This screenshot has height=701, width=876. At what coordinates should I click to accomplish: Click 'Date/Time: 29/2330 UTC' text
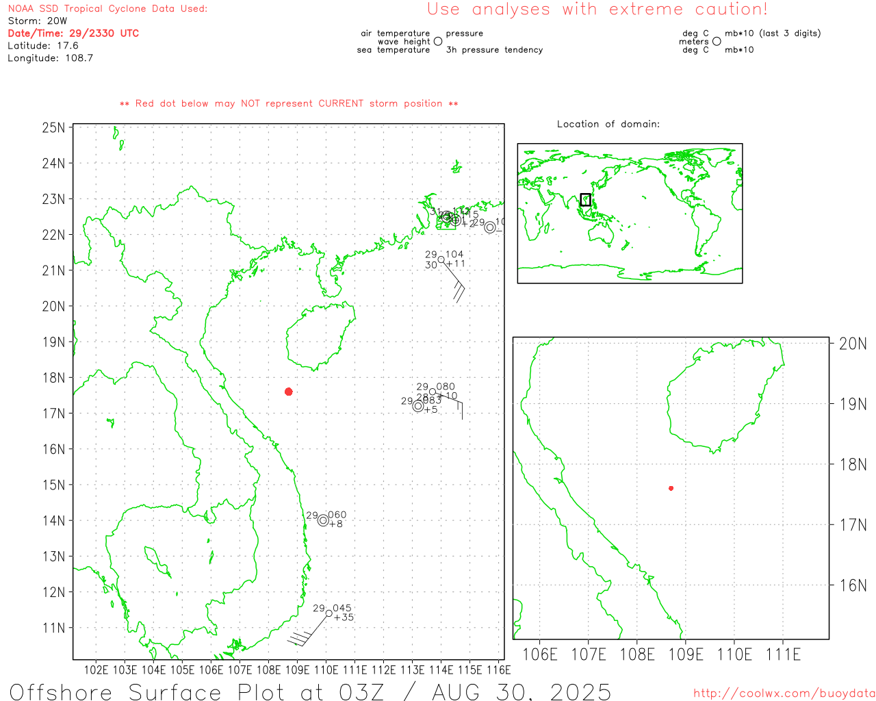coord(73,34)
